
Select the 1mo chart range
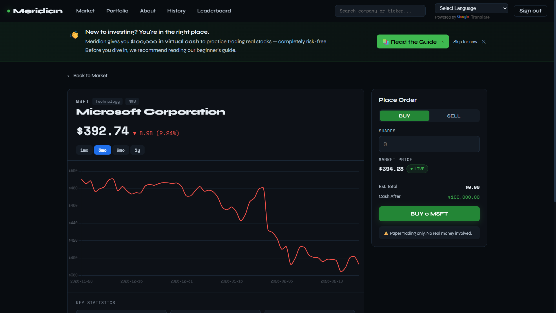84,150
